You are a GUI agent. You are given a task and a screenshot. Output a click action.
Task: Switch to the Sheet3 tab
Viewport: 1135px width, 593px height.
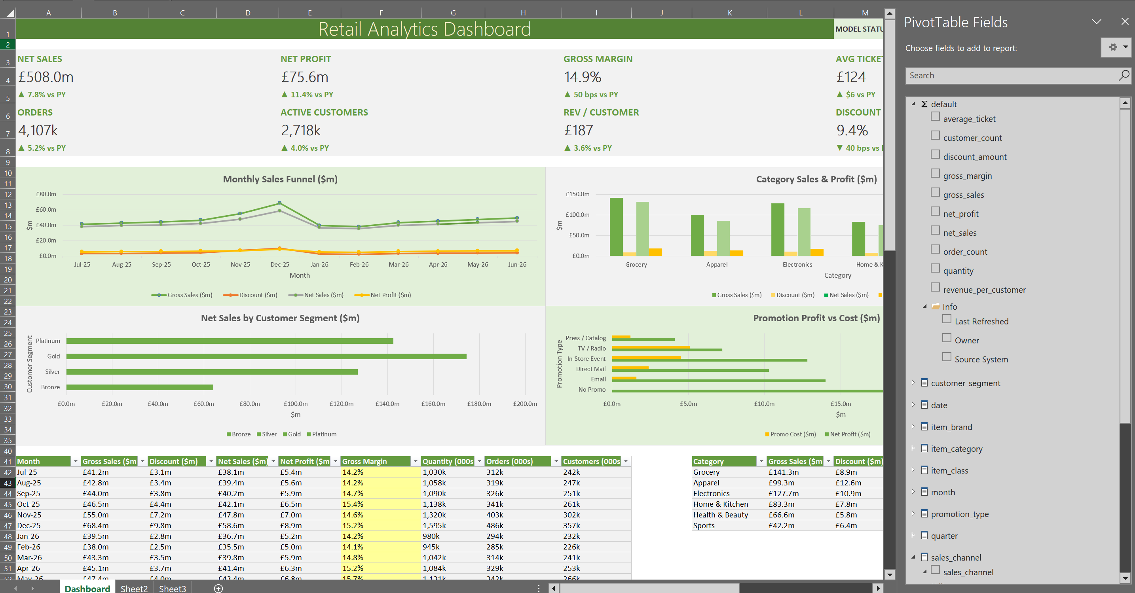tap(172, 588)
